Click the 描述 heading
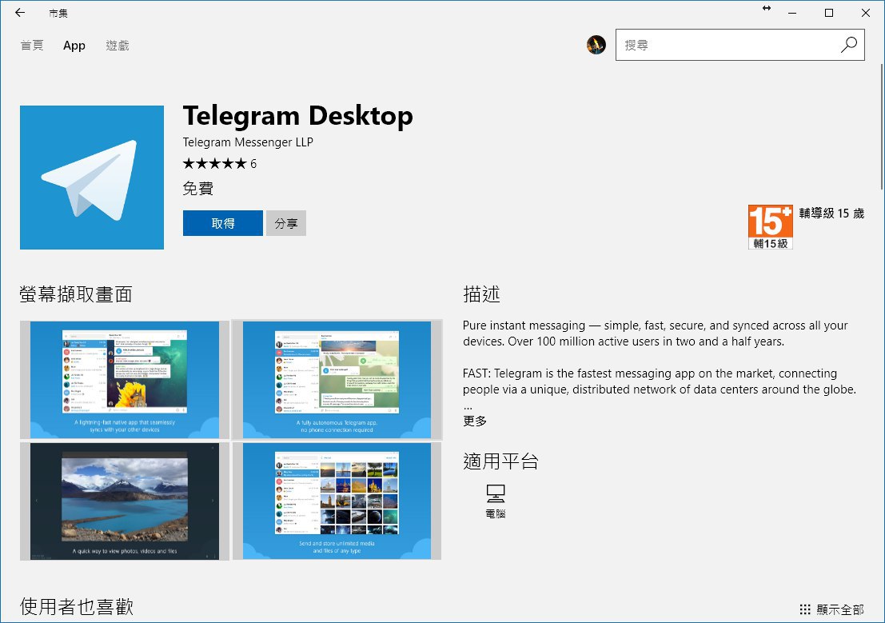Screen dimensions: 885x623 [481, 294]
